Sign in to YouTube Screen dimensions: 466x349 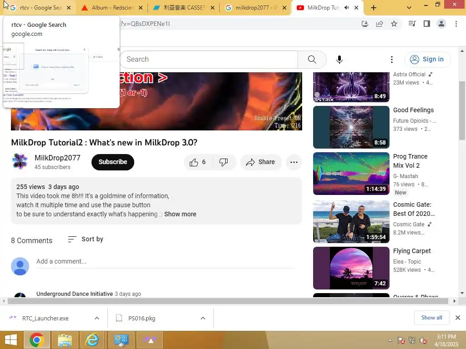coord(427,60)
